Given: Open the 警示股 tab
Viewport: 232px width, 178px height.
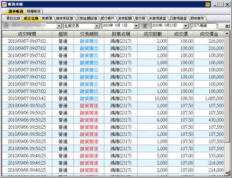Looking at the screenshot, I should tap(140, 18).
